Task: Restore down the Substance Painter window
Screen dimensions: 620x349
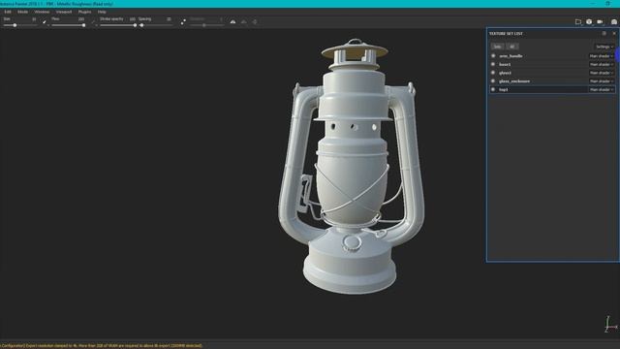Action: click(x=607, y=4)
